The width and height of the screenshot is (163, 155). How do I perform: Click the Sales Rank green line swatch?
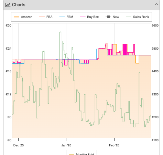coord(129,17)
